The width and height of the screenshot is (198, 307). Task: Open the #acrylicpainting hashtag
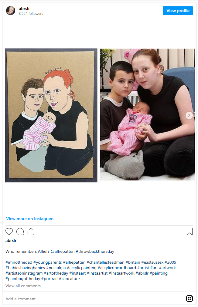click(x=82, y=268)
